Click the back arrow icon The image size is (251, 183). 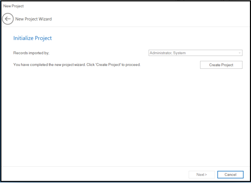click(8, 19)
